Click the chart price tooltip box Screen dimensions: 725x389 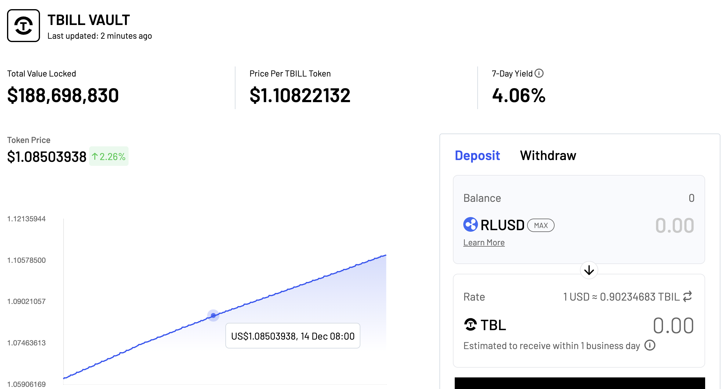293,336
